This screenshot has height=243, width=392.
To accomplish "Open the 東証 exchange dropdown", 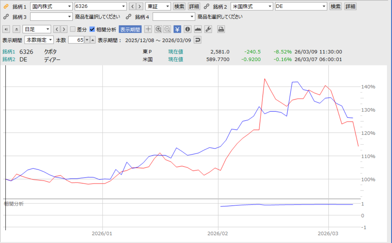I will (158, 6).
